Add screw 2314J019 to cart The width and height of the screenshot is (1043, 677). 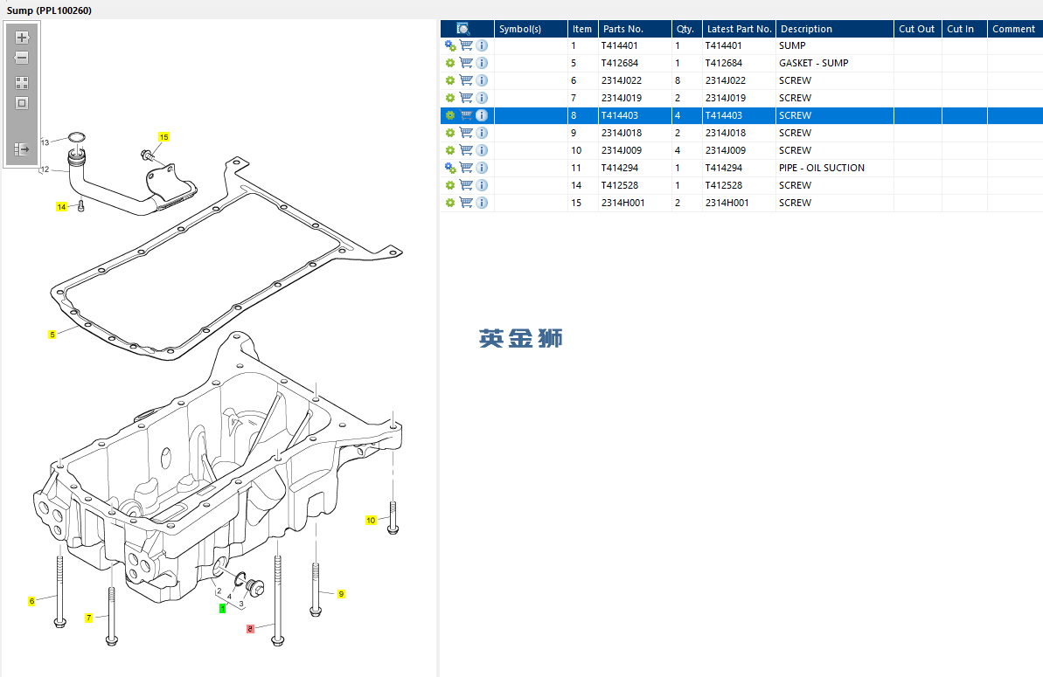pyautogui.click(x=466, y=98)
